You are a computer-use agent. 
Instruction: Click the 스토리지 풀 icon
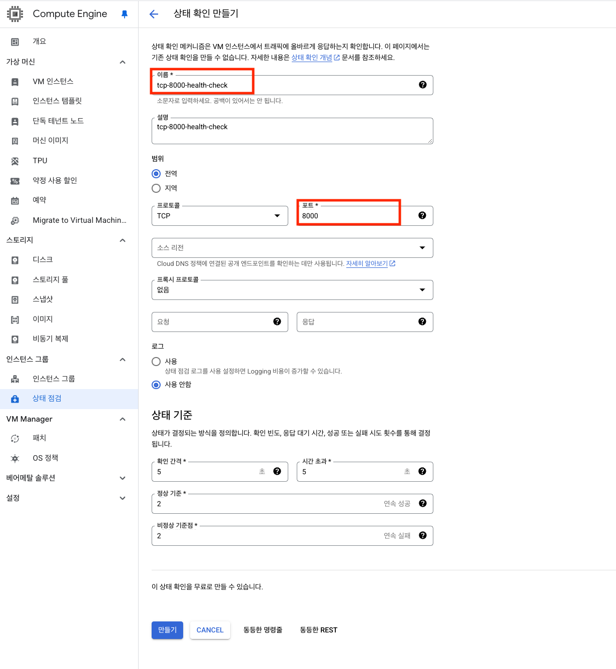tap(15, 280)
